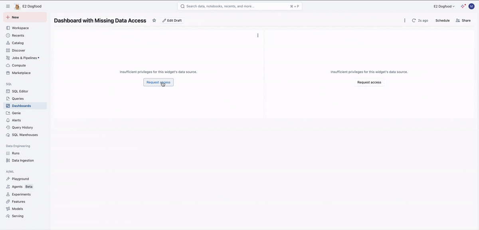Image resolution: width=479 pixels, height=230 pixels.
Task: Click the Playground icon
Action: [x=8, y=179]
